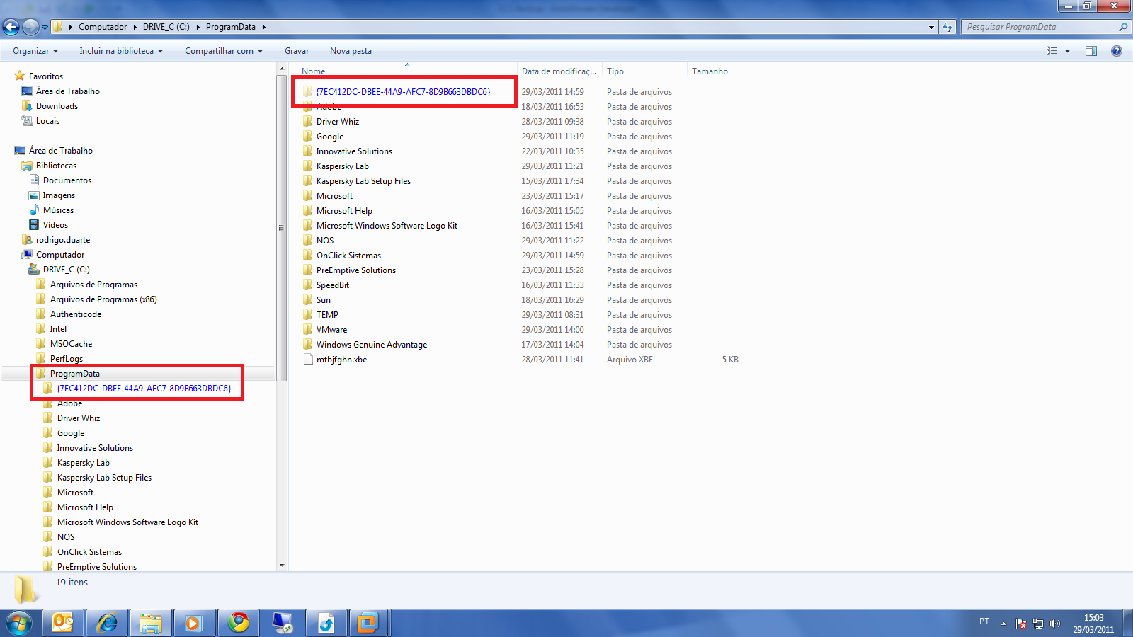Open the VMware taskbar icon
The height and width of the screenshot is (637, 1133).
pyautogui.click(x=368, y=623)
